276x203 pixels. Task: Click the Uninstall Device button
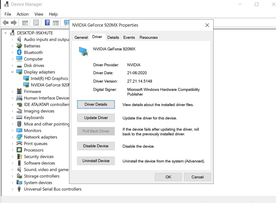(x=96, y=161)
